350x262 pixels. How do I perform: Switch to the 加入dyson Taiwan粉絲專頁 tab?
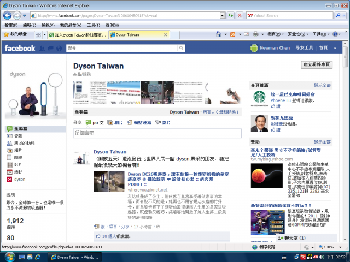[78, 35]
